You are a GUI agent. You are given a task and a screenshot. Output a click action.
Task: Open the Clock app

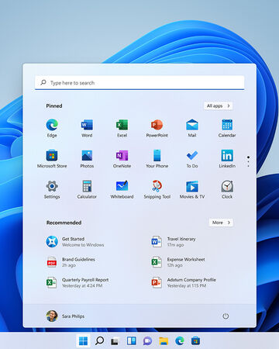(x=227, y=189)
